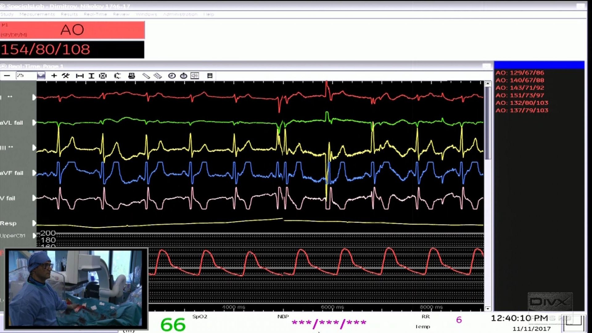Open the Measurements menu
Viewport: 592px width, 333px height.
[x=37, y=14]
